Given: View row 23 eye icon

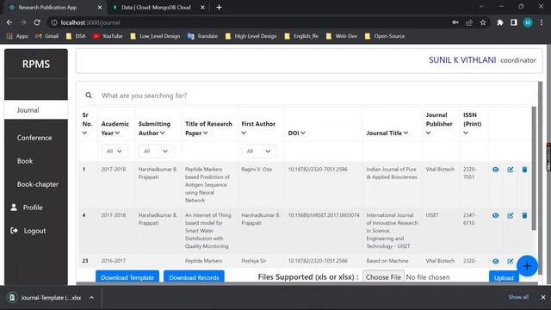Looking at the screenshot, I should pyautogui.click(x=496, y=261).
